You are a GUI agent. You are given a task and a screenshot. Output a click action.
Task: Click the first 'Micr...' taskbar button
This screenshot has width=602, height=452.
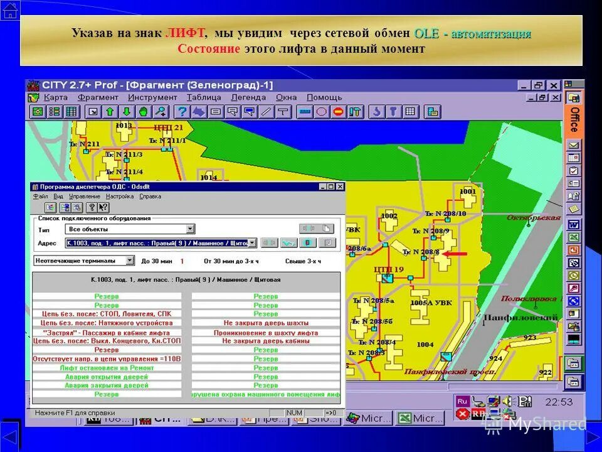369,418
